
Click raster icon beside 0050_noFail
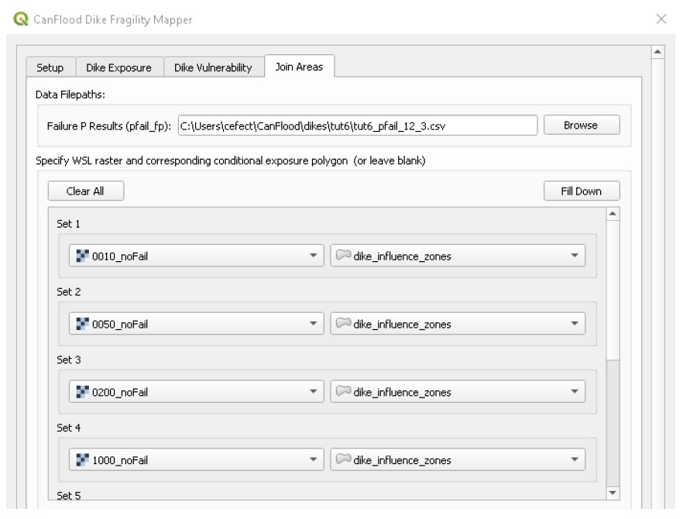(x=82, y=324)
